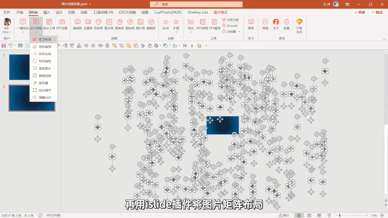Click the zoom in plus button
The image size is (388, 218).
366,215
